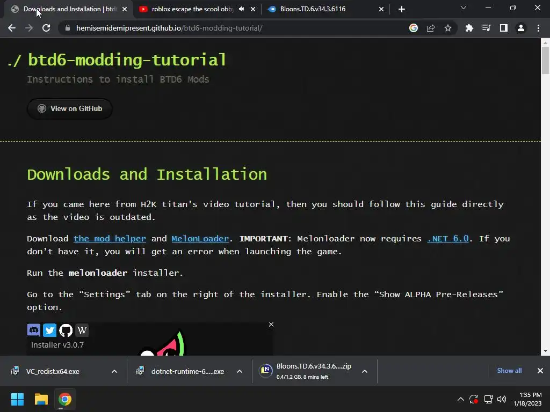Open the tab search chevron
The image size is (550, 412).
(464, 8)
